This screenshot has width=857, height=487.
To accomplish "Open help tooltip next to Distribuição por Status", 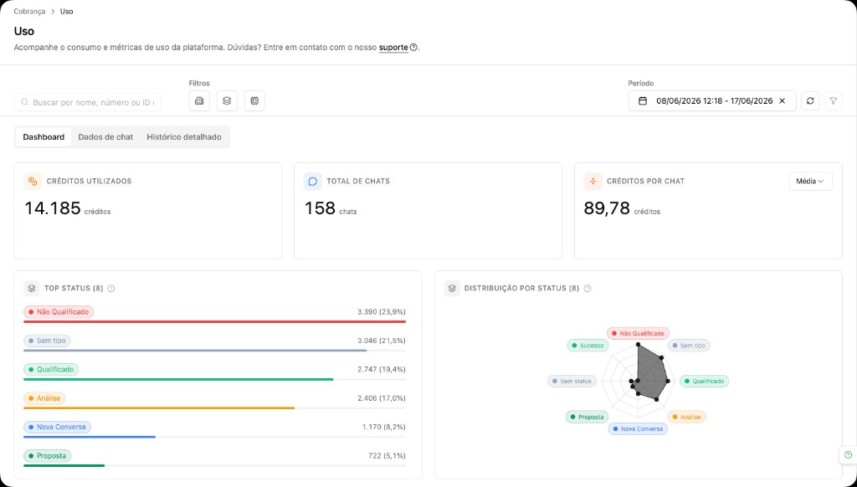I will (x=588, y=289).
